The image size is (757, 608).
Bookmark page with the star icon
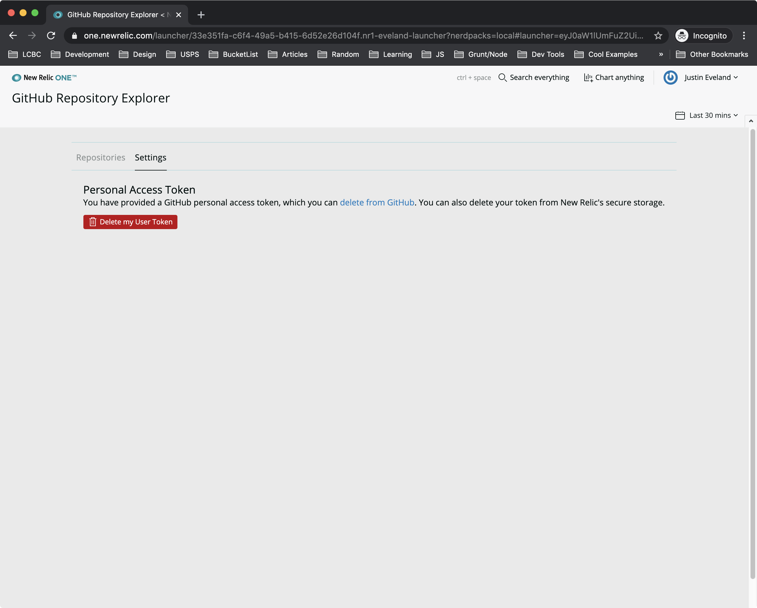click(x=658, y=36)
